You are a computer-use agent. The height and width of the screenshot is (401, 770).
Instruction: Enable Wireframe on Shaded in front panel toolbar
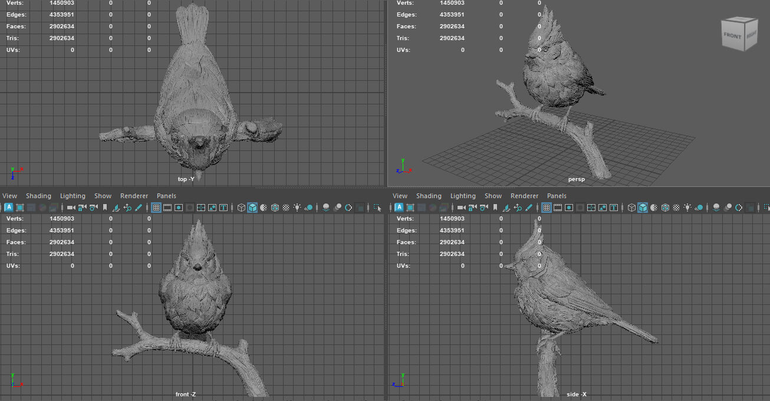coord(275,208)
